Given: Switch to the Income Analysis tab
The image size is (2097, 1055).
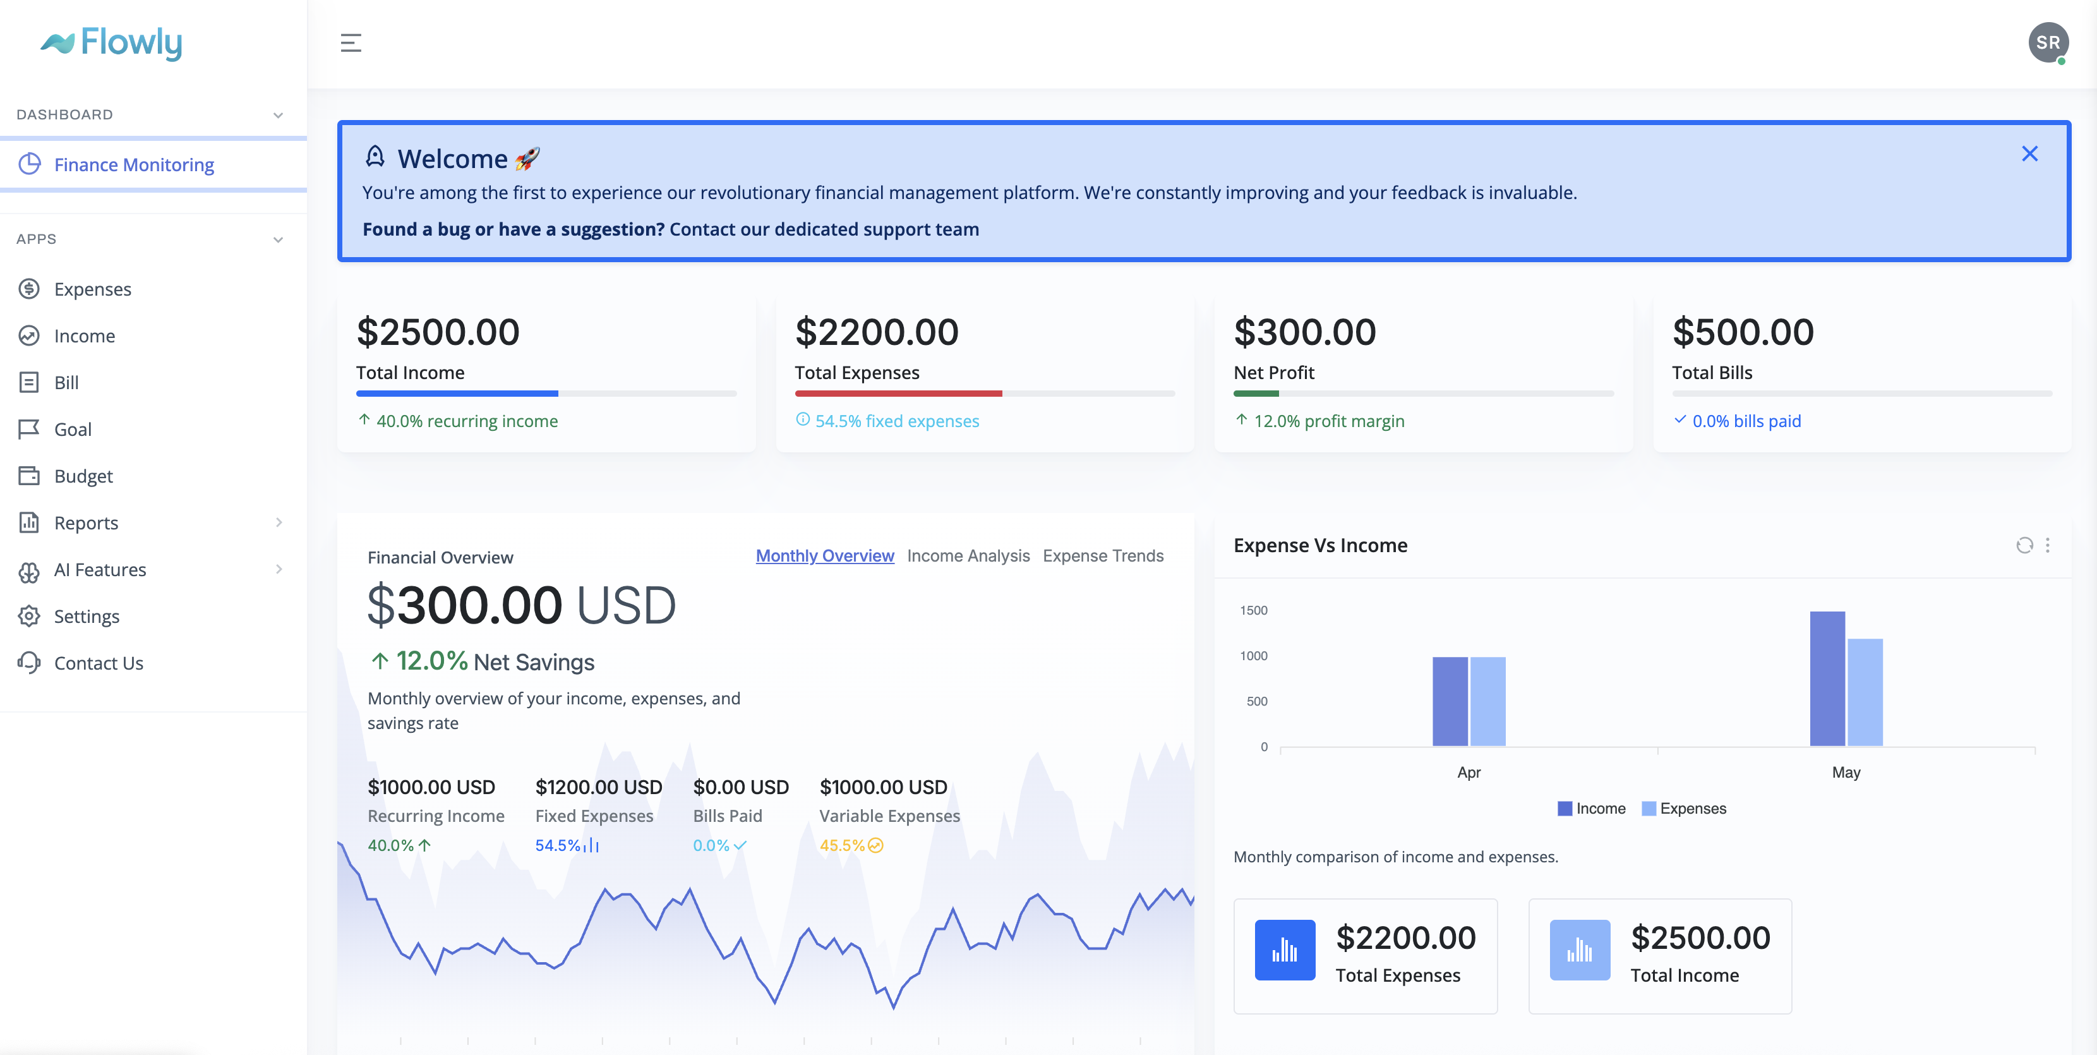Looking at the screenshot, I should [969, 555].
